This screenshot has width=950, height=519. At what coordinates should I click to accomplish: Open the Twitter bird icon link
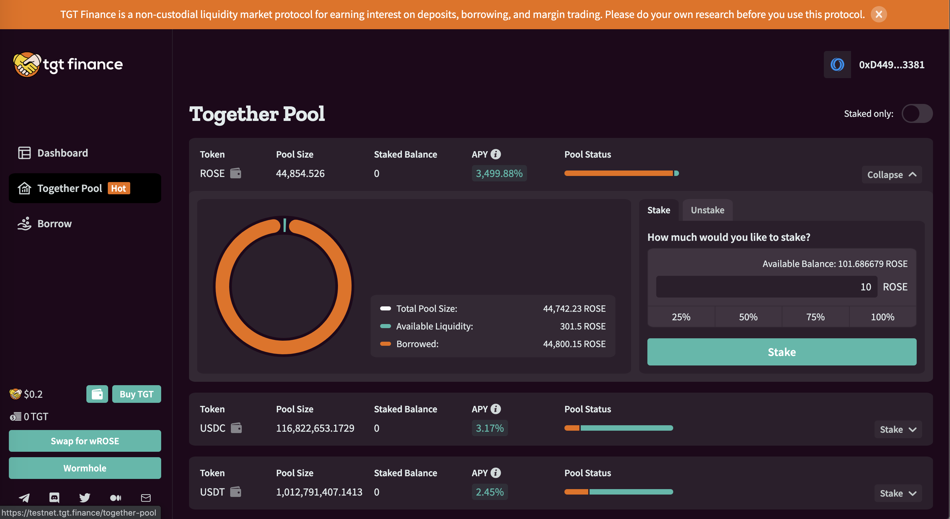(85, 498)
